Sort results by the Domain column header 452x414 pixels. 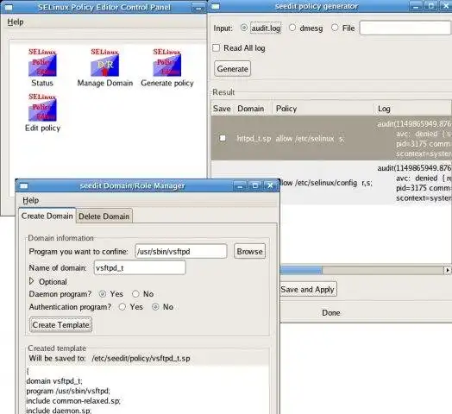pyautogui.click(x=251, y=109)
